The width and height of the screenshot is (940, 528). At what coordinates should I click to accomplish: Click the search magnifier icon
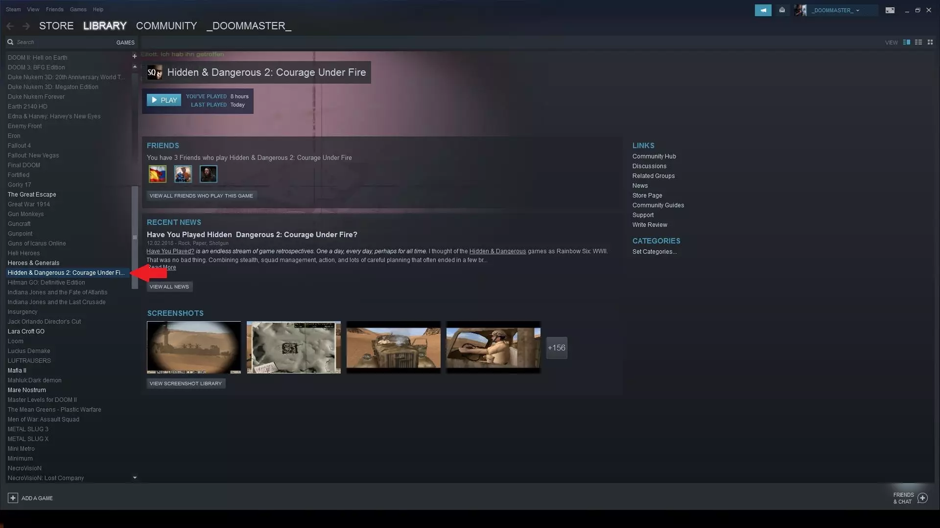click(x=10, y=42)
